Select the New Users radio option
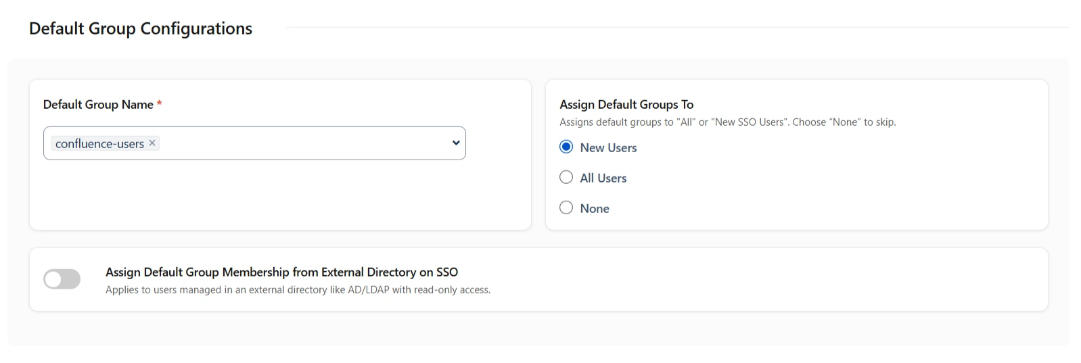Image resolution: width=1081 pixels, height=363 pixels. click(566, 147)
